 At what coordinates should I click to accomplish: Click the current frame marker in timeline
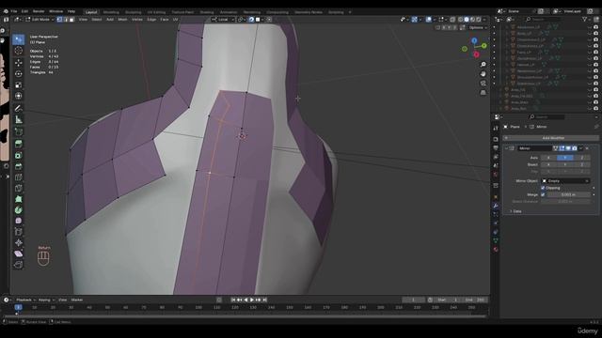(18, 307)
